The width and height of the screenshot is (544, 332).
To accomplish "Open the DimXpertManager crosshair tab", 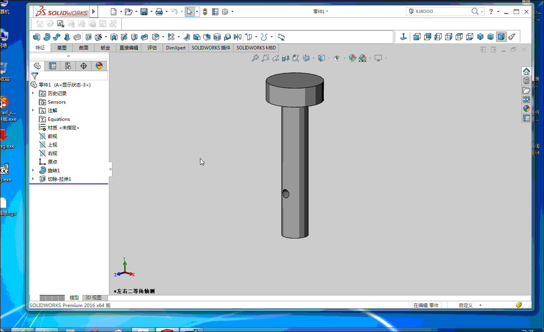I will (84, 66).
